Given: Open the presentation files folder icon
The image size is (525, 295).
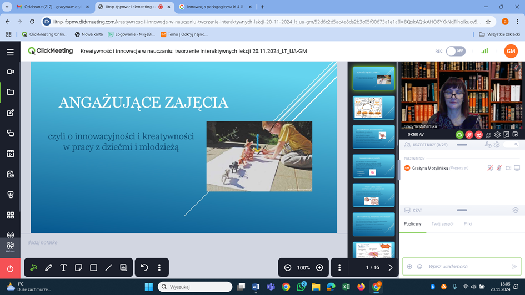Looking at the screenshot, I should pyautogui.click(x=10, y=92).
